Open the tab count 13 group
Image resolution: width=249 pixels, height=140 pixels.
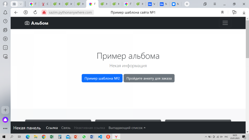click(x=14, y=4)
